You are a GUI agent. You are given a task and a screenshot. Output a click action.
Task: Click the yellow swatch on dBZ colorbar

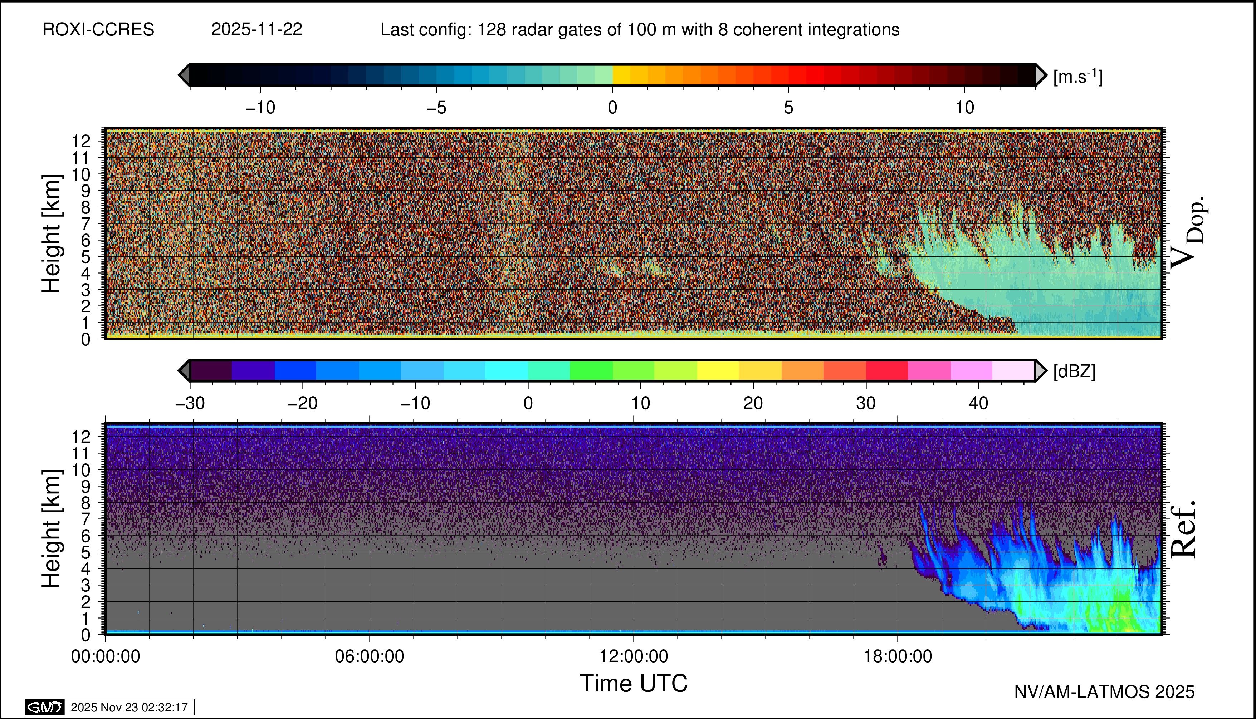pos(718,370)
